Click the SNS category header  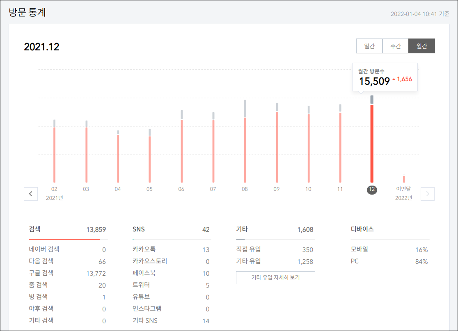click(x=138, y=229)
